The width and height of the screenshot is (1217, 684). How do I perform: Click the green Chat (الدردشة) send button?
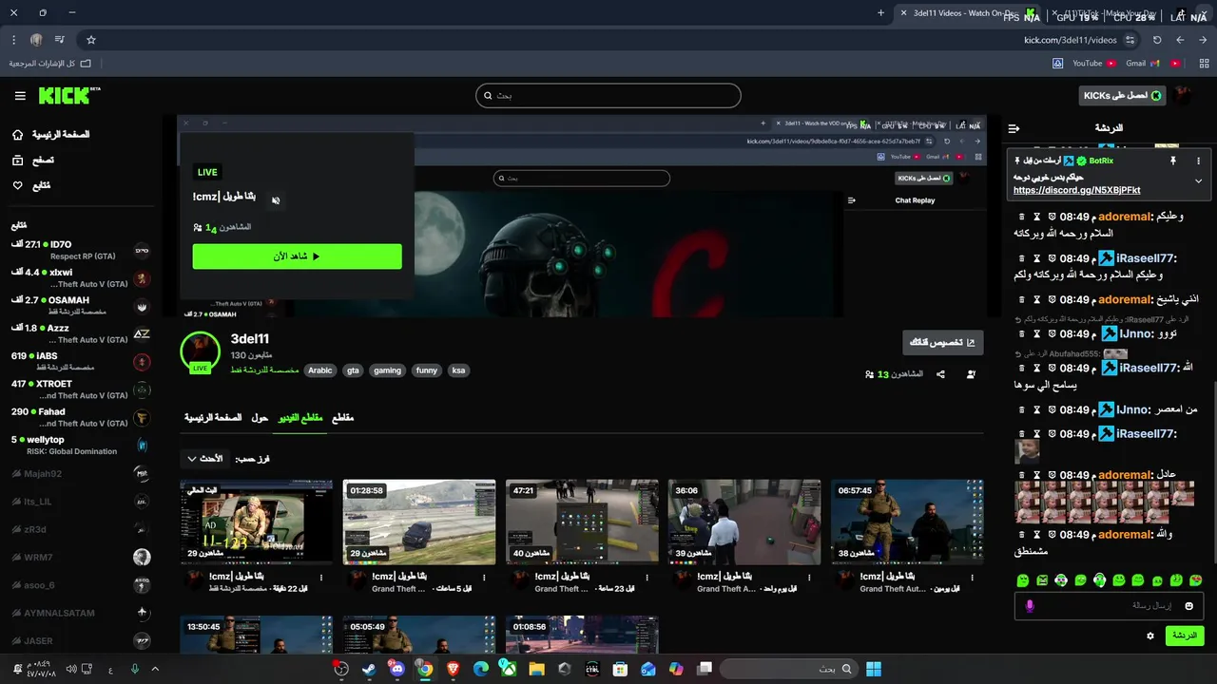(x=1185, y=636)
